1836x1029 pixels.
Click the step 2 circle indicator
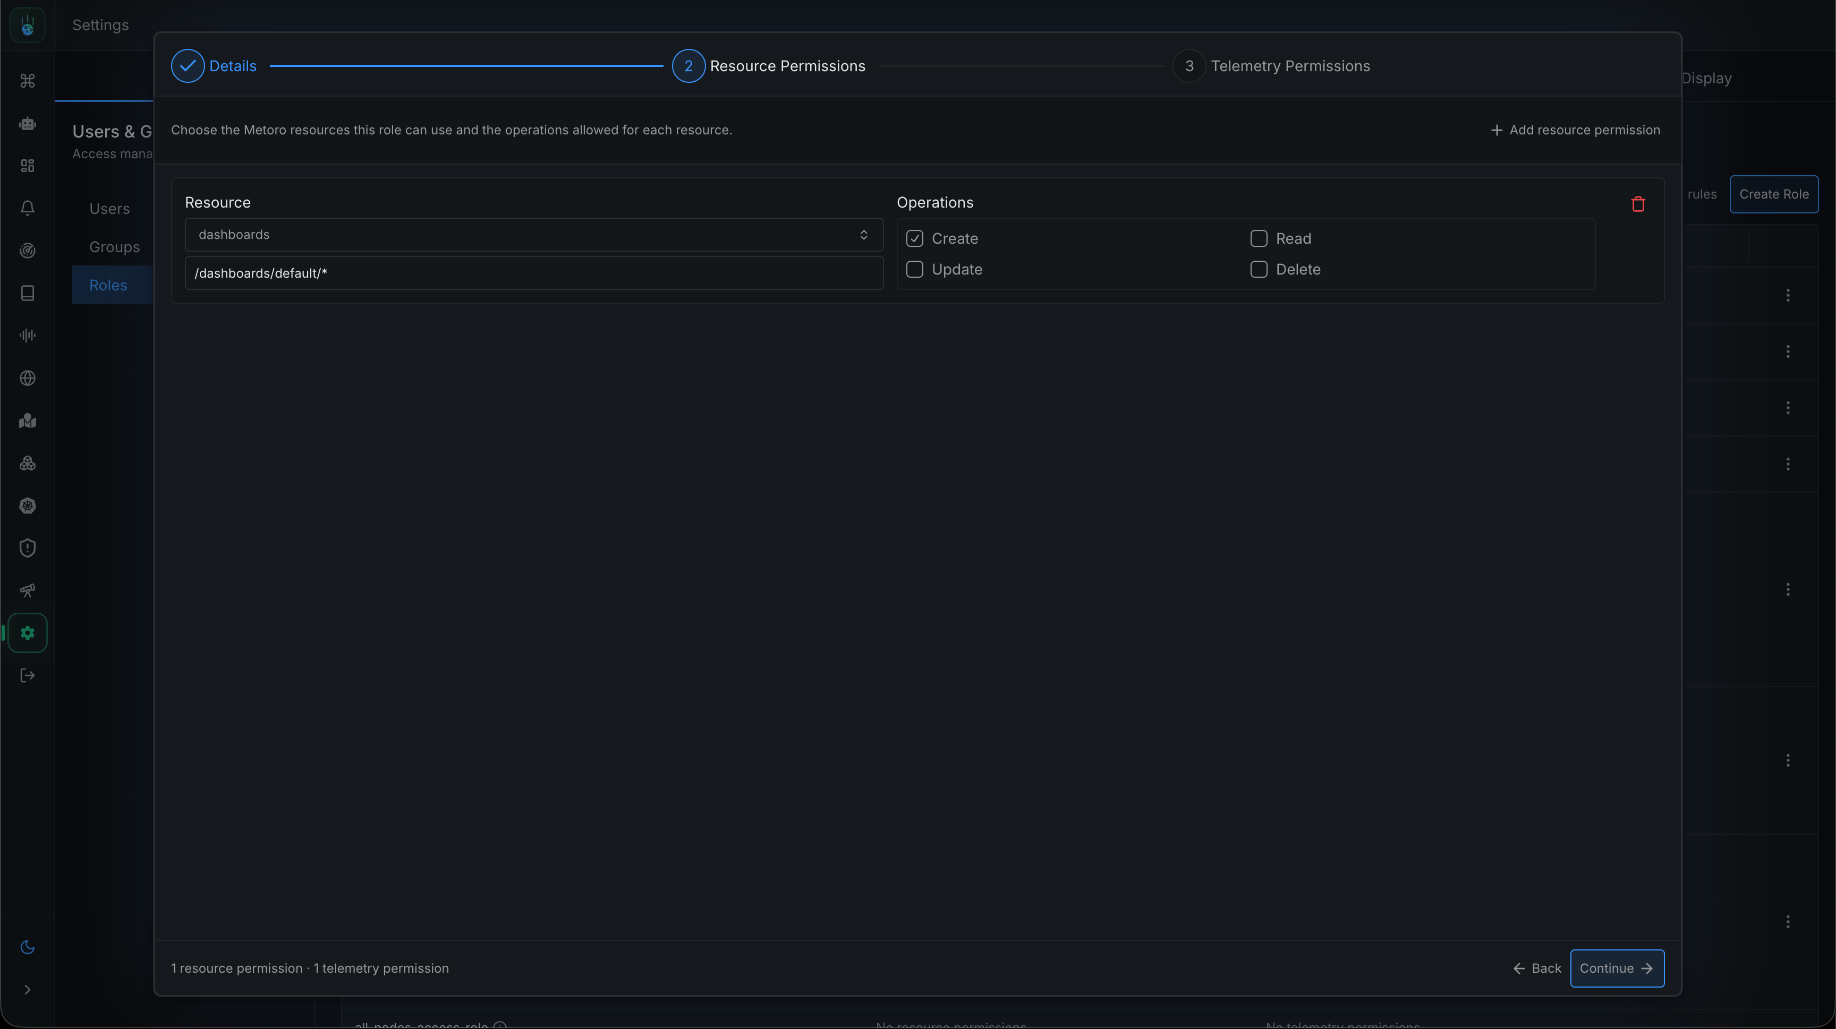(x=688, y=66)
